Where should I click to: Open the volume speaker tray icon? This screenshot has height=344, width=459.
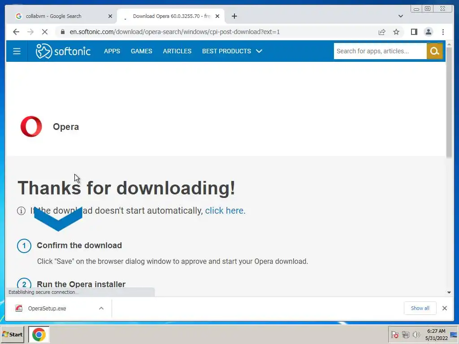[x=416, y=334]
